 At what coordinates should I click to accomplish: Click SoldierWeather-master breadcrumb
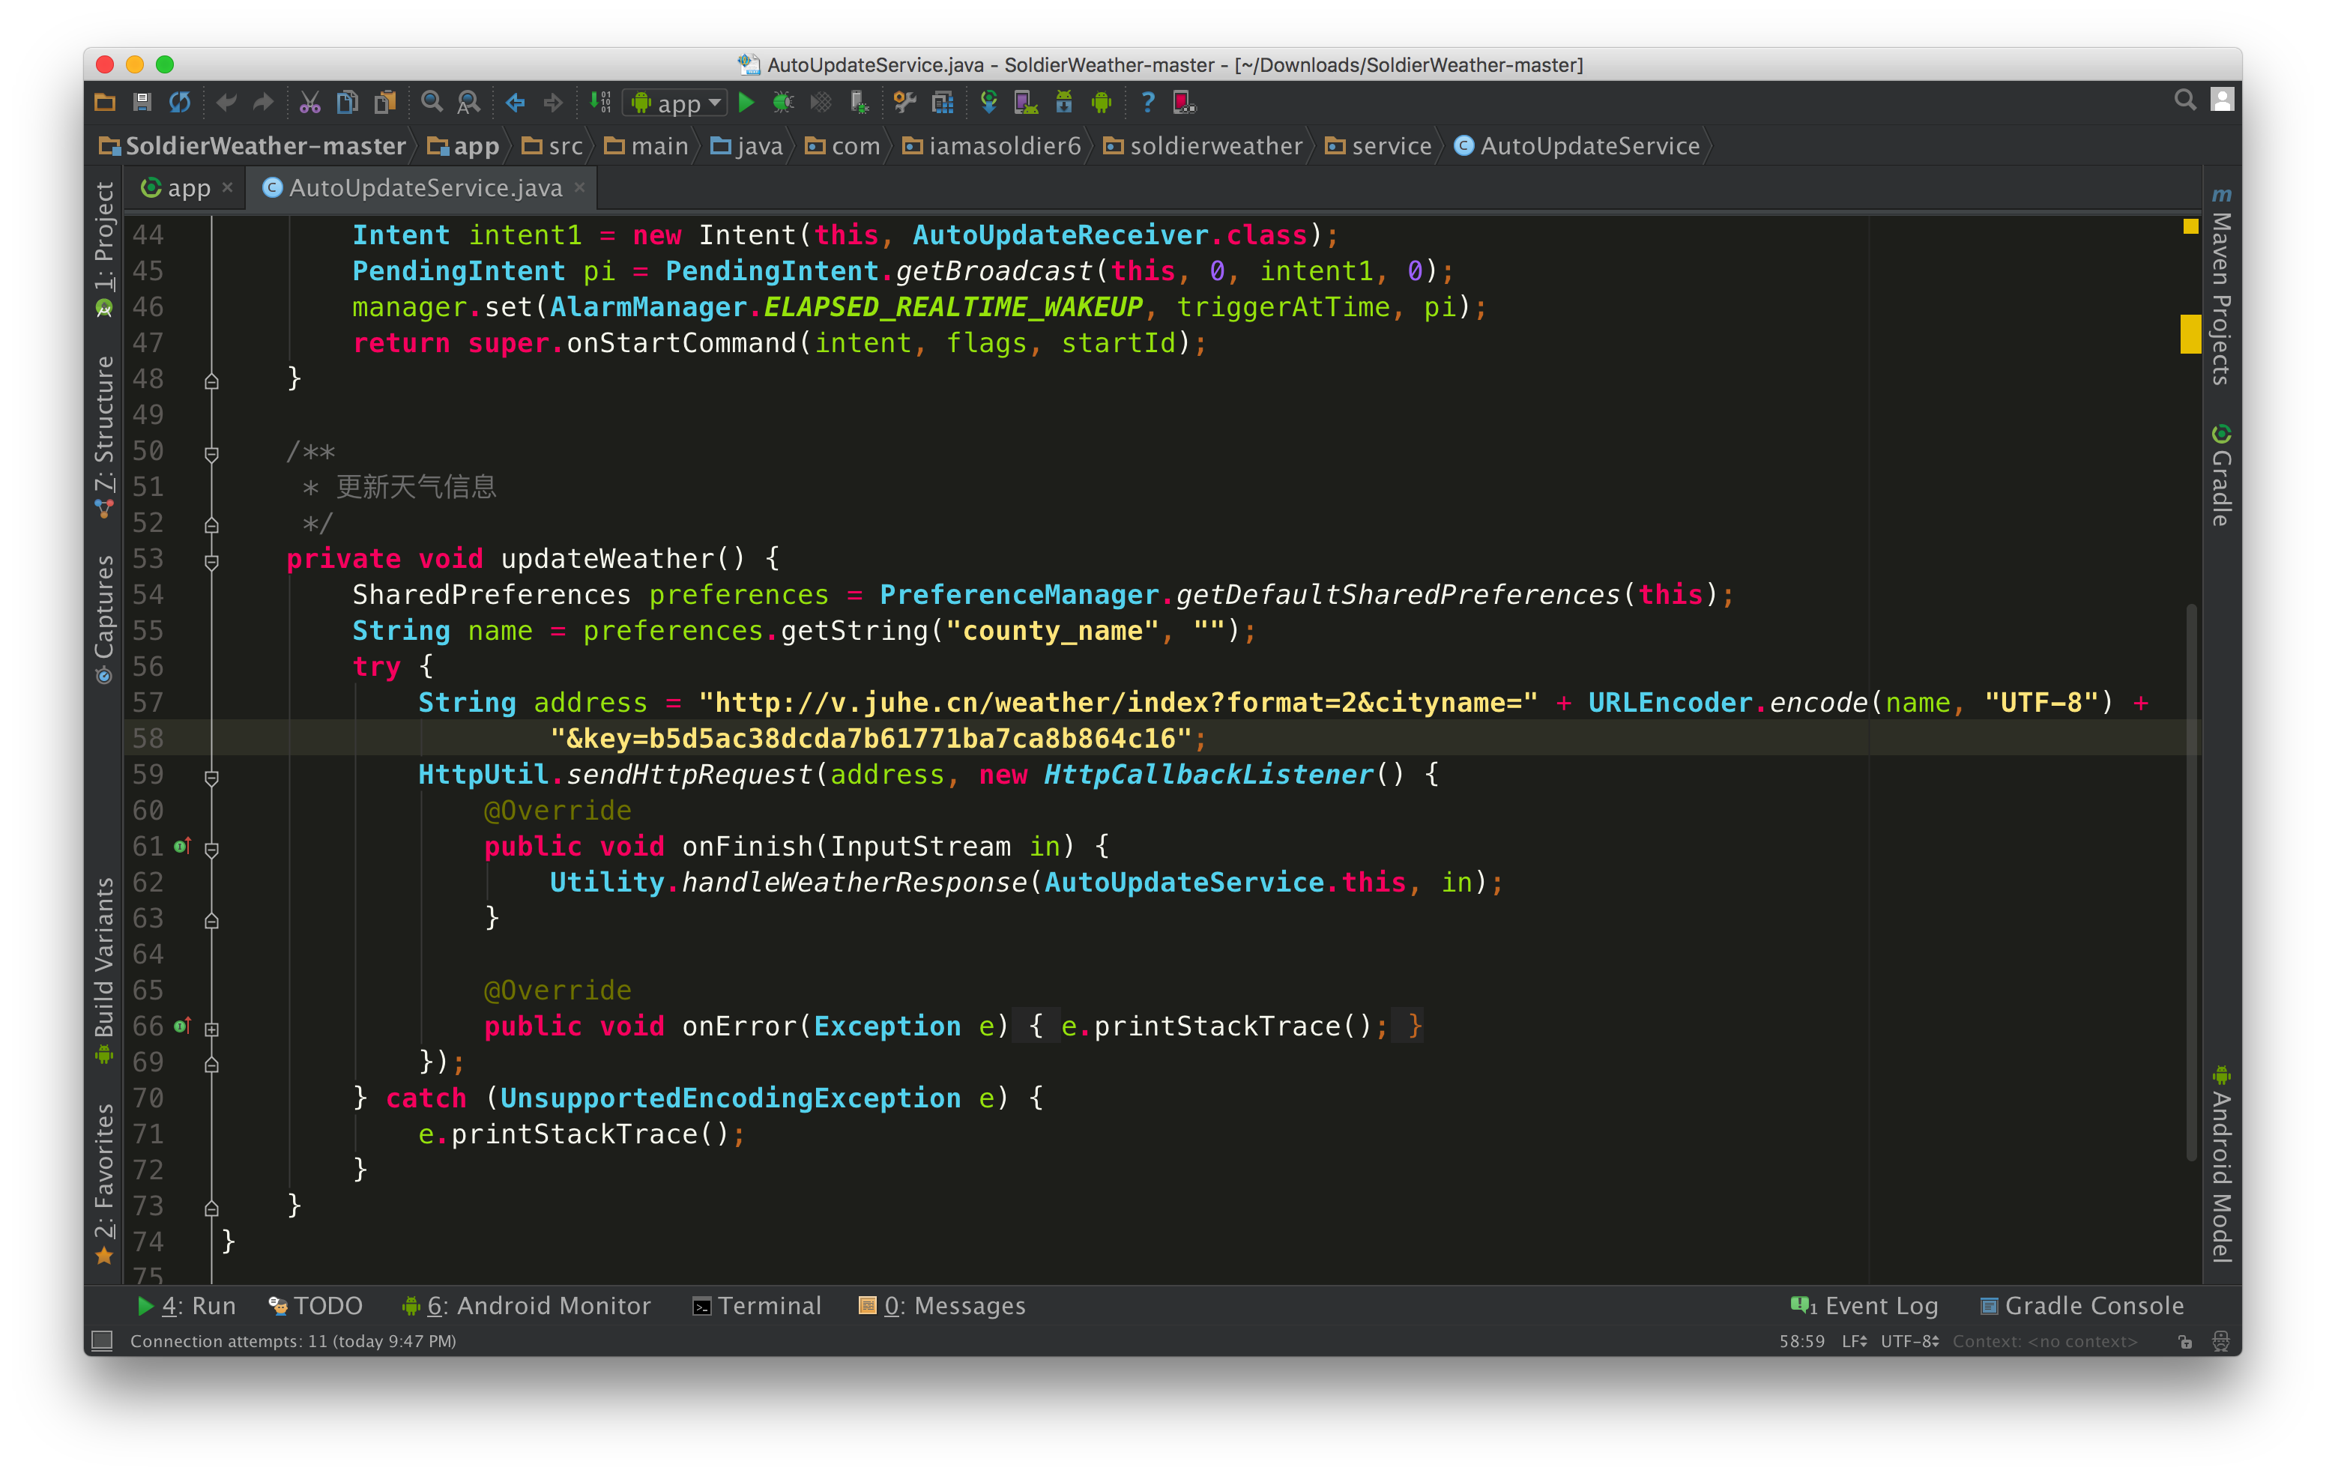[252, 146]
